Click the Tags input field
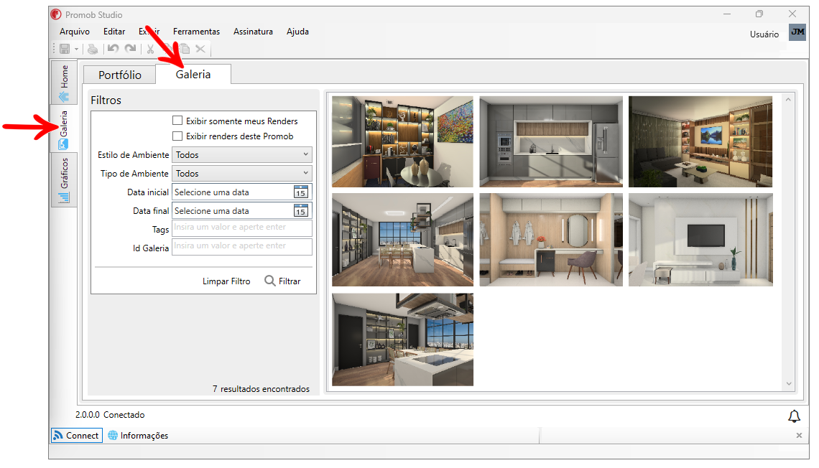This screenshot has height=468, width=819. [x=242, y=228]
